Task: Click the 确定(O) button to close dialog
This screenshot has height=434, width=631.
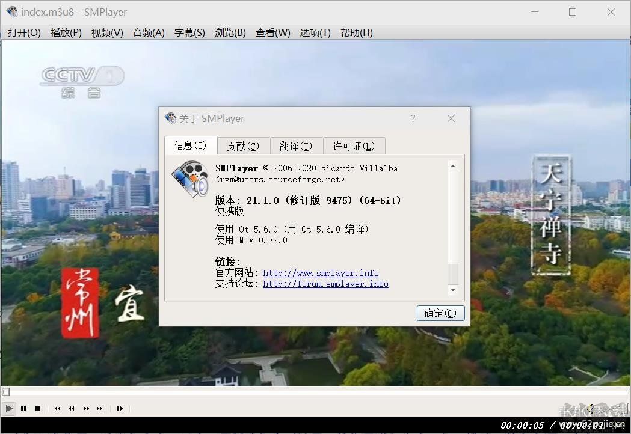Action: tap(440, 313)
